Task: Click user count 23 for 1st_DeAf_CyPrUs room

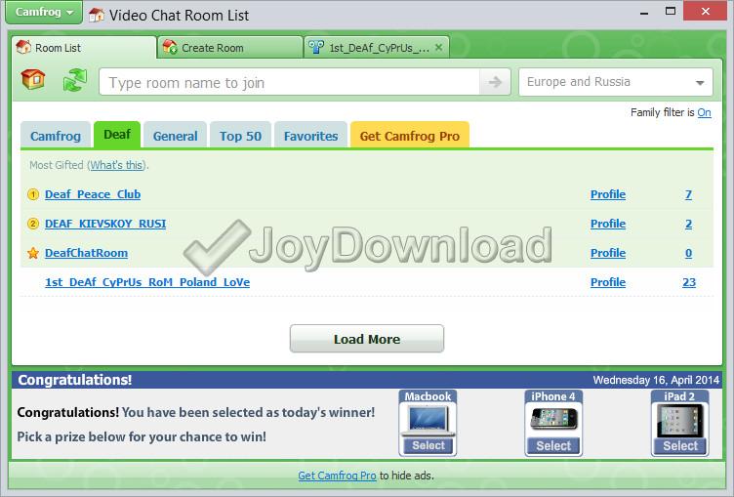Action: (689, 282)
